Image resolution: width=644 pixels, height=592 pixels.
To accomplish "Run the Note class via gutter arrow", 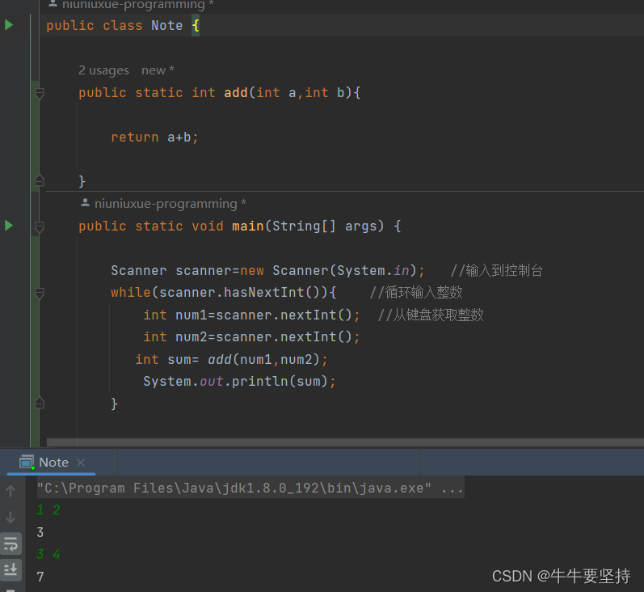I will [x=9, y=25].
